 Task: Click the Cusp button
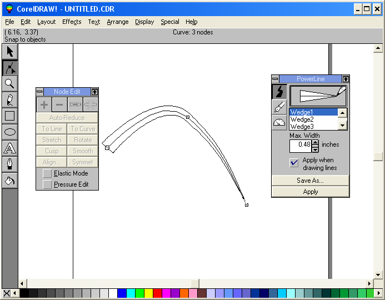(52, 151)
